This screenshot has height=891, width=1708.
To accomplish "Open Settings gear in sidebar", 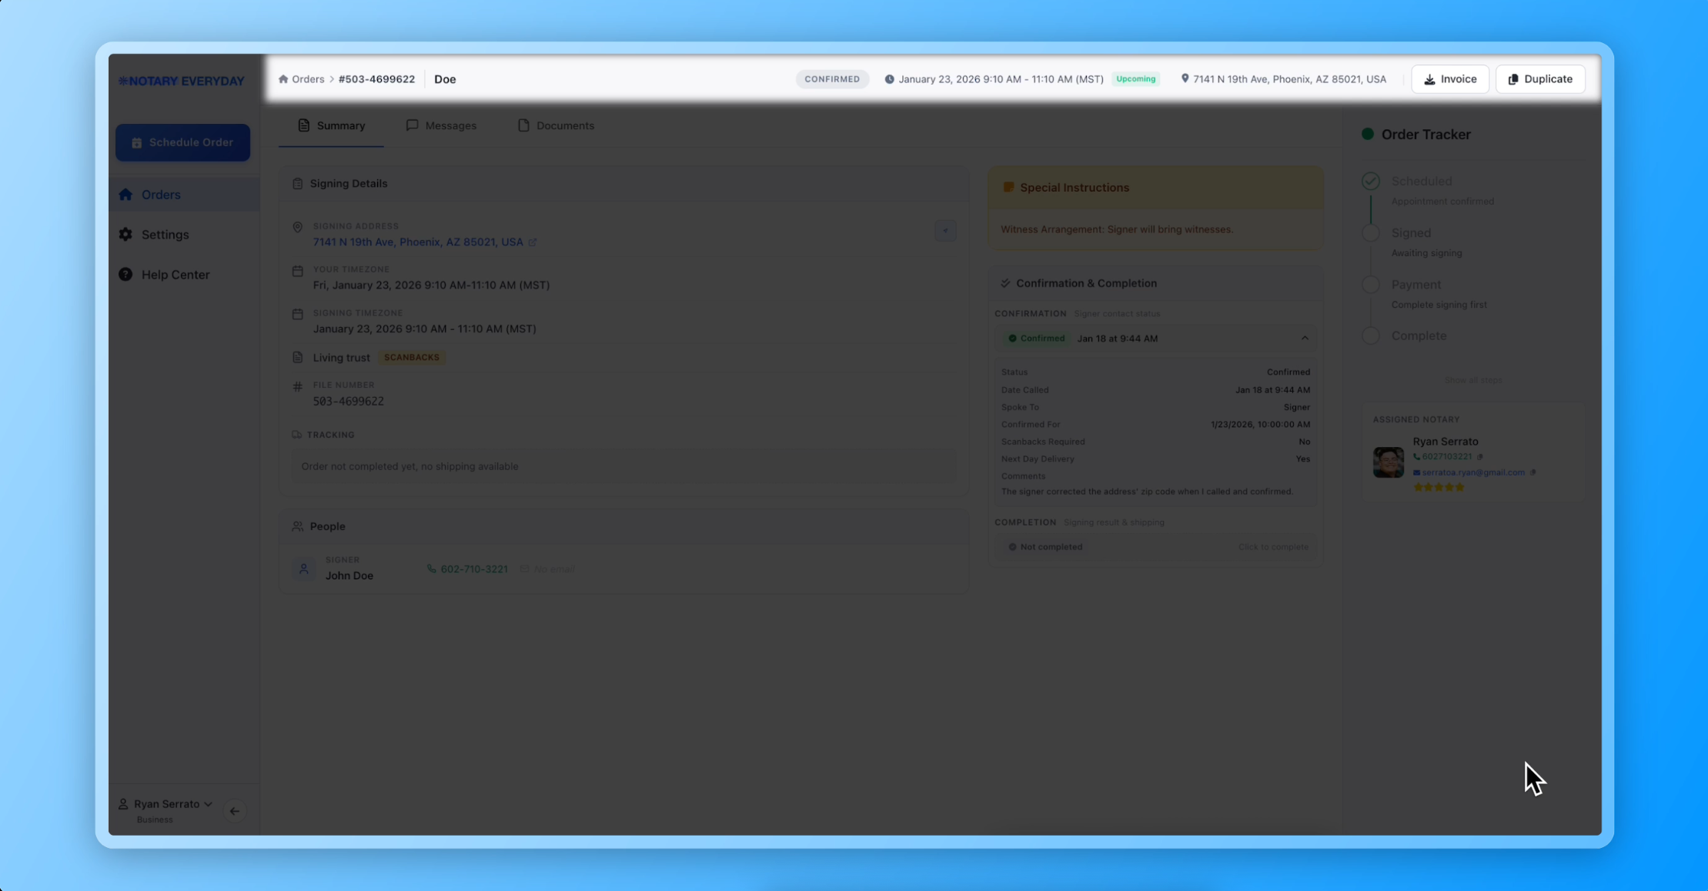I will (x=125, y=235).
